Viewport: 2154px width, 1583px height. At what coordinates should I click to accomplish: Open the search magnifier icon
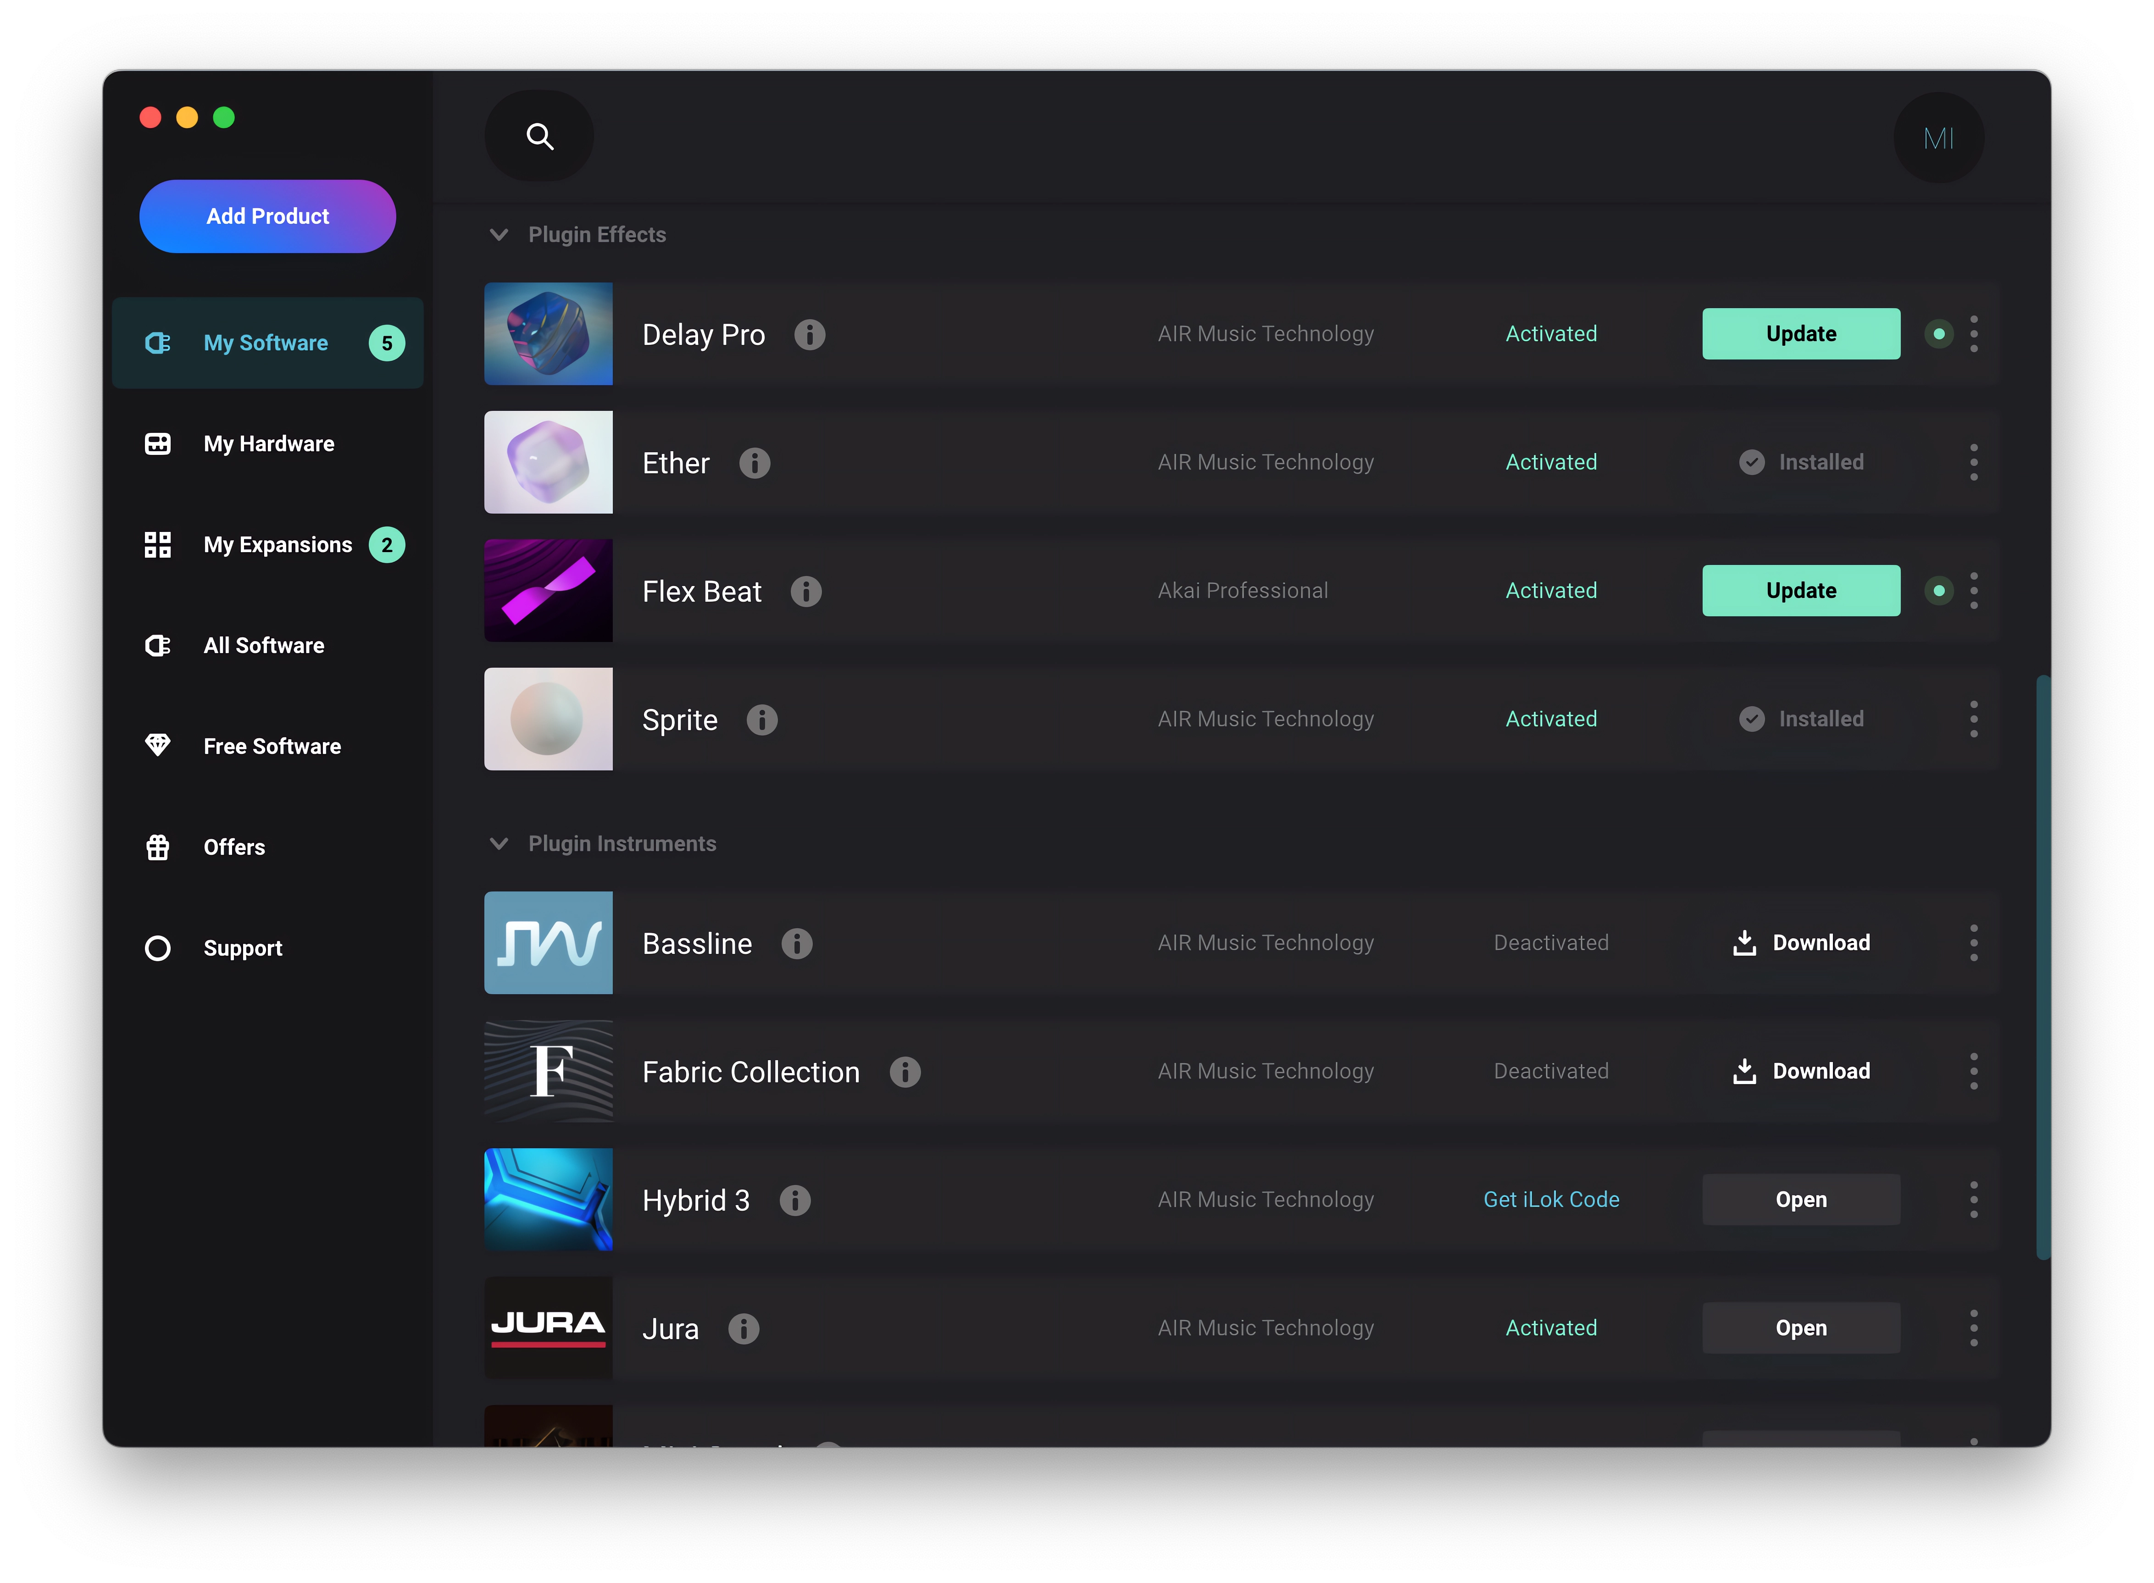click(539, 136)
